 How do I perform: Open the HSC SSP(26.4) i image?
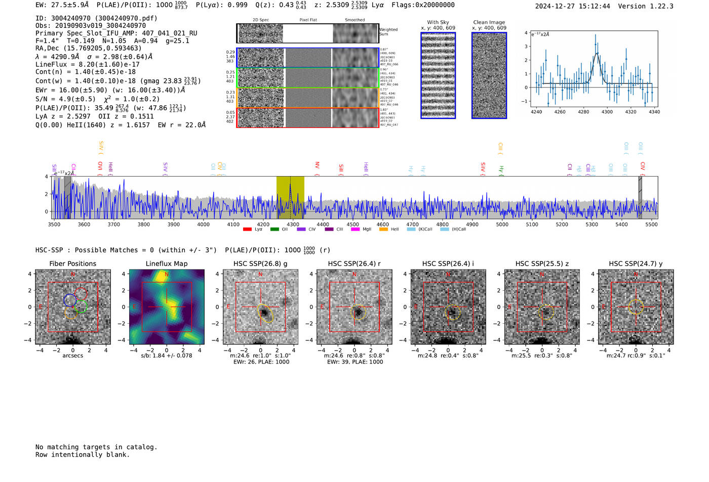[448, 307]
